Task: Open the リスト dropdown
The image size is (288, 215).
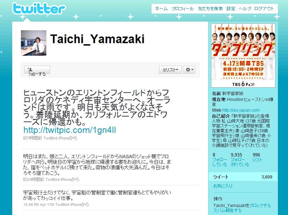Action: pyautogui.click(x=170, y=70)
